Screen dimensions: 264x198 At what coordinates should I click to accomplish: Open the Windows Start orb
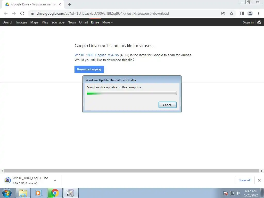point(7,193)
